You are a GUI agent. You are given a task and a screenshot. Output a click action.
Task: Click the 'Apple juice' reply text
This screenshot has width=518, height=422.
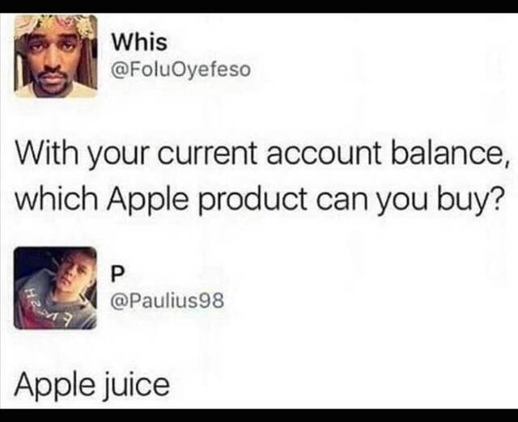pos(91,386)
